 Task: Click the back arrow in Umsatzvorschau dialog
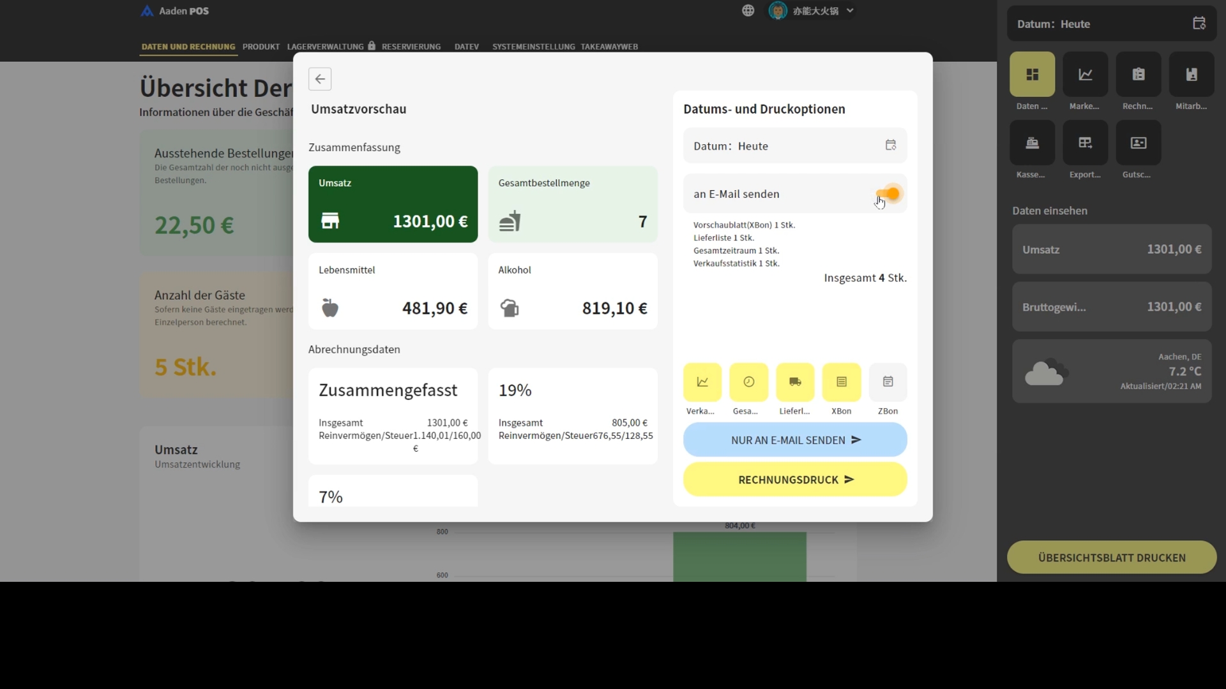(320, 79)
